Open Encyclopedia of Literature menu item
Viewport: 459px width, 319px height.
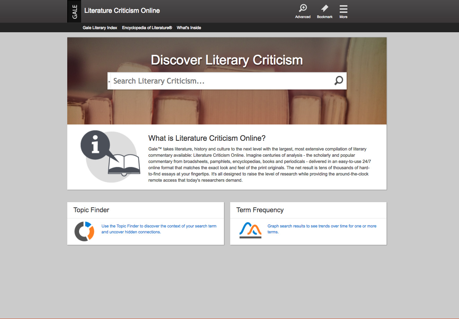pyautogui.click(x=147, y=28)
